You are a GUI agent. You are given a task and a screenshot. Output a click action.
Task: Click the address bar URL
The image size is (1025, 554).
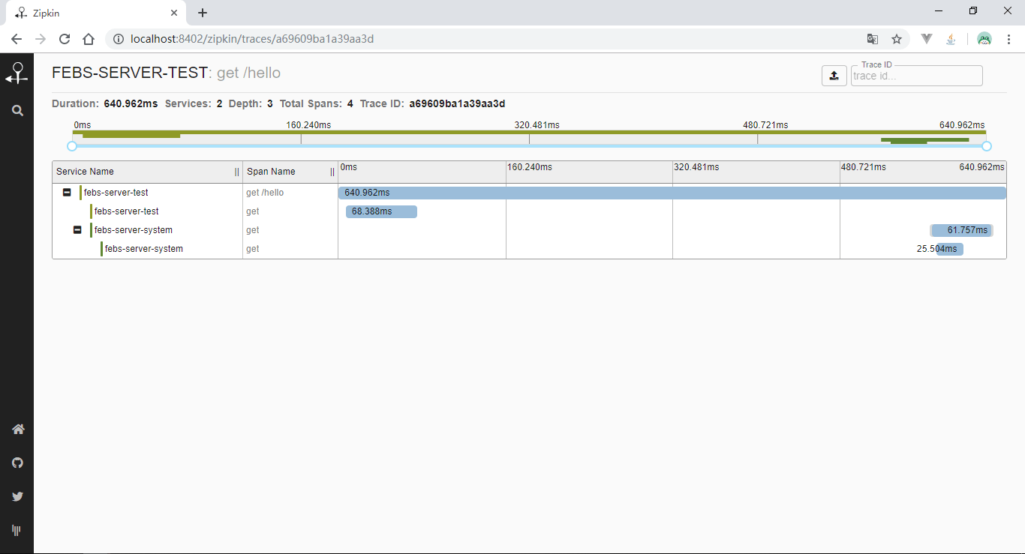coord(252,39)
